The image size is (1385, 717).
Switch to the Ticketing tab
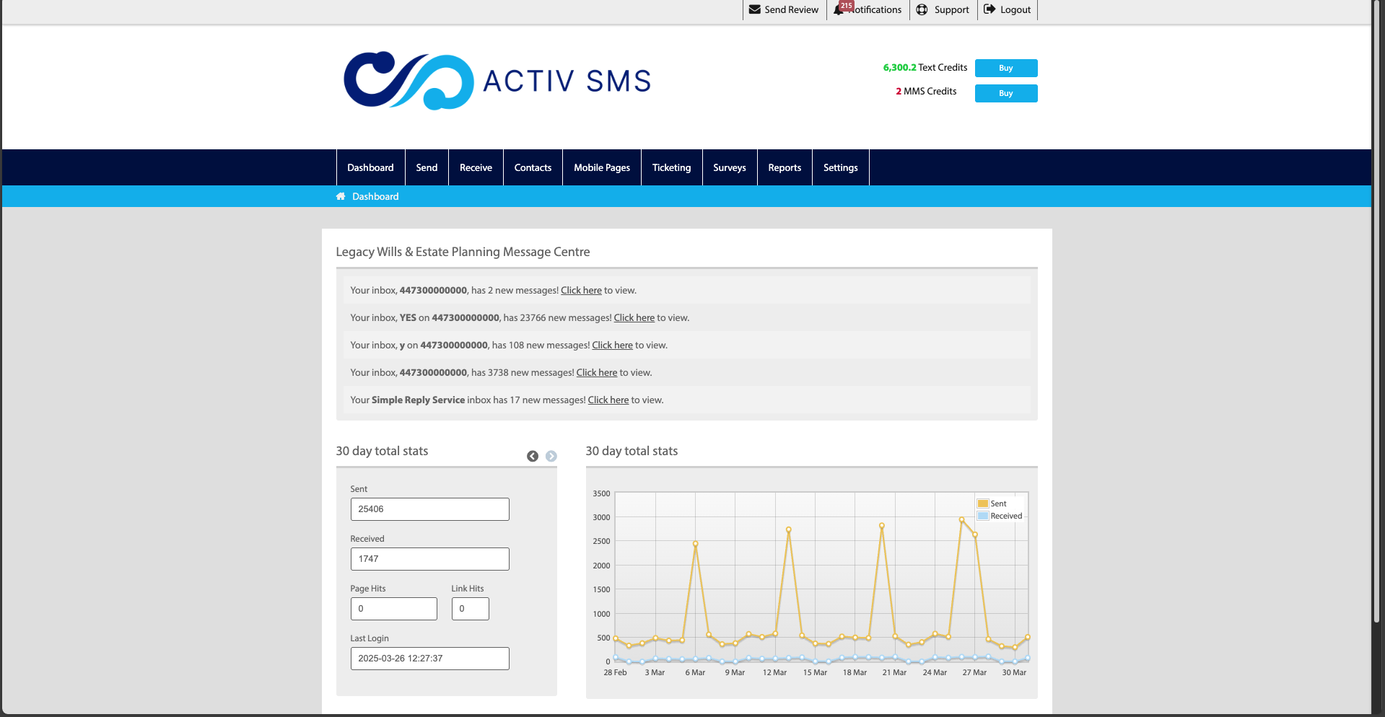point(671,167)
